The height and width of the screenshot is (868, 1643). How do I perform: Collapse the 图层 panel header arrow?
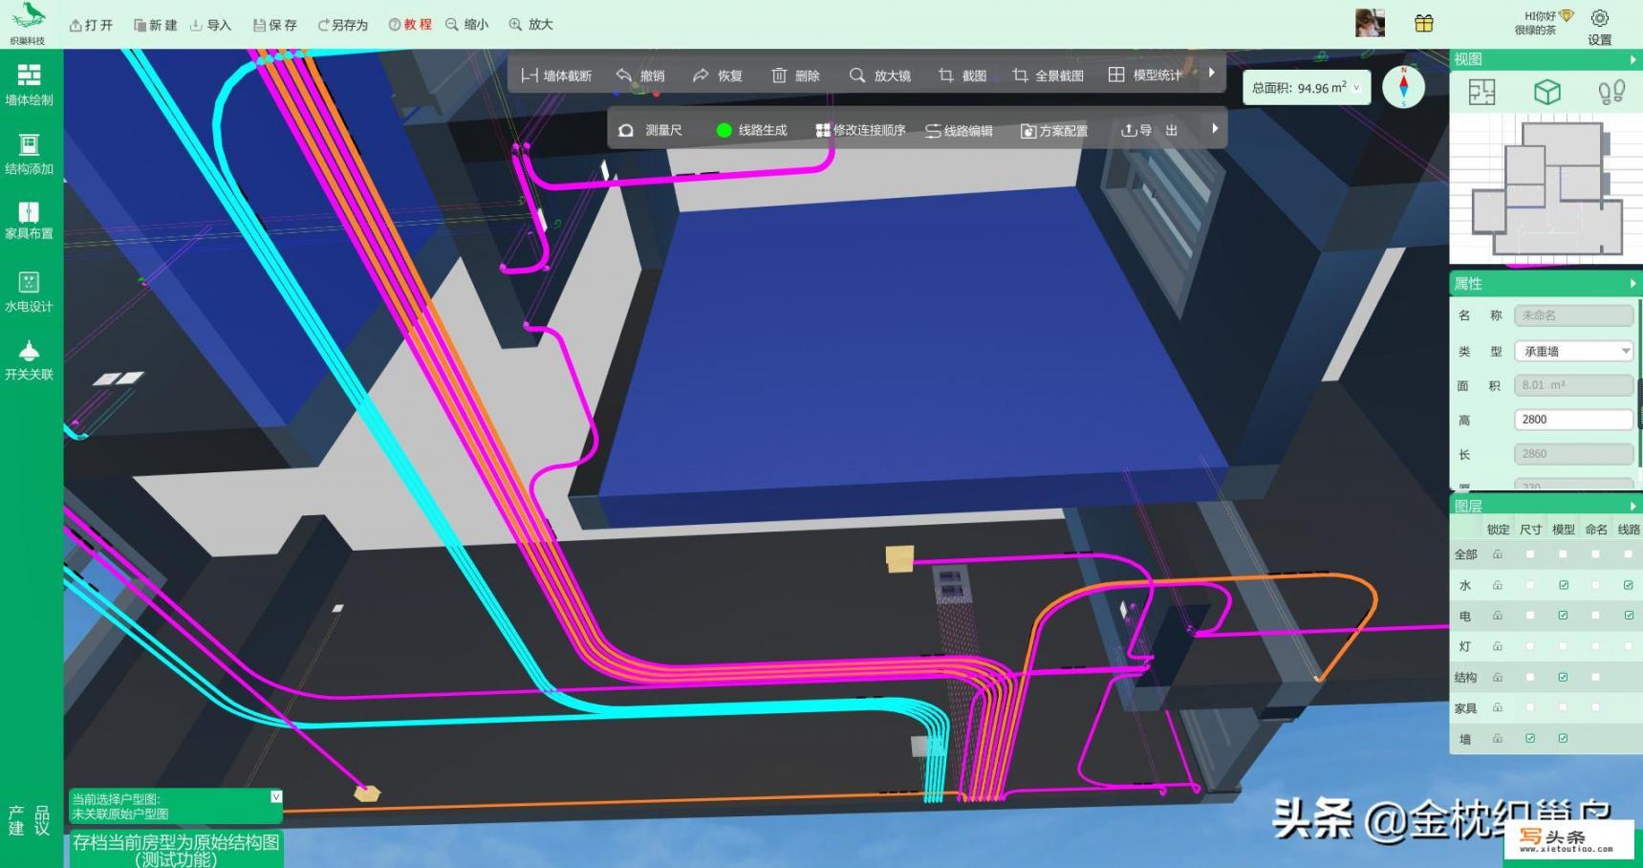[1632, 506]
